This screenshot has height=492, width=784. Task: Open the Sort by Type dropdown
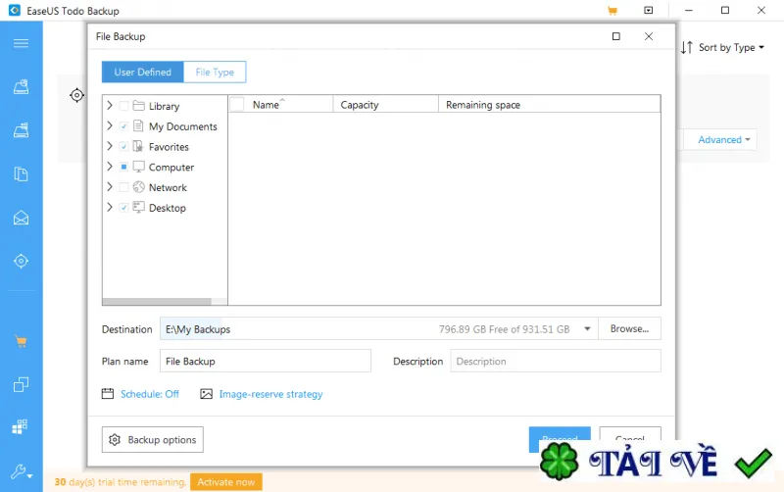point(722,47)
